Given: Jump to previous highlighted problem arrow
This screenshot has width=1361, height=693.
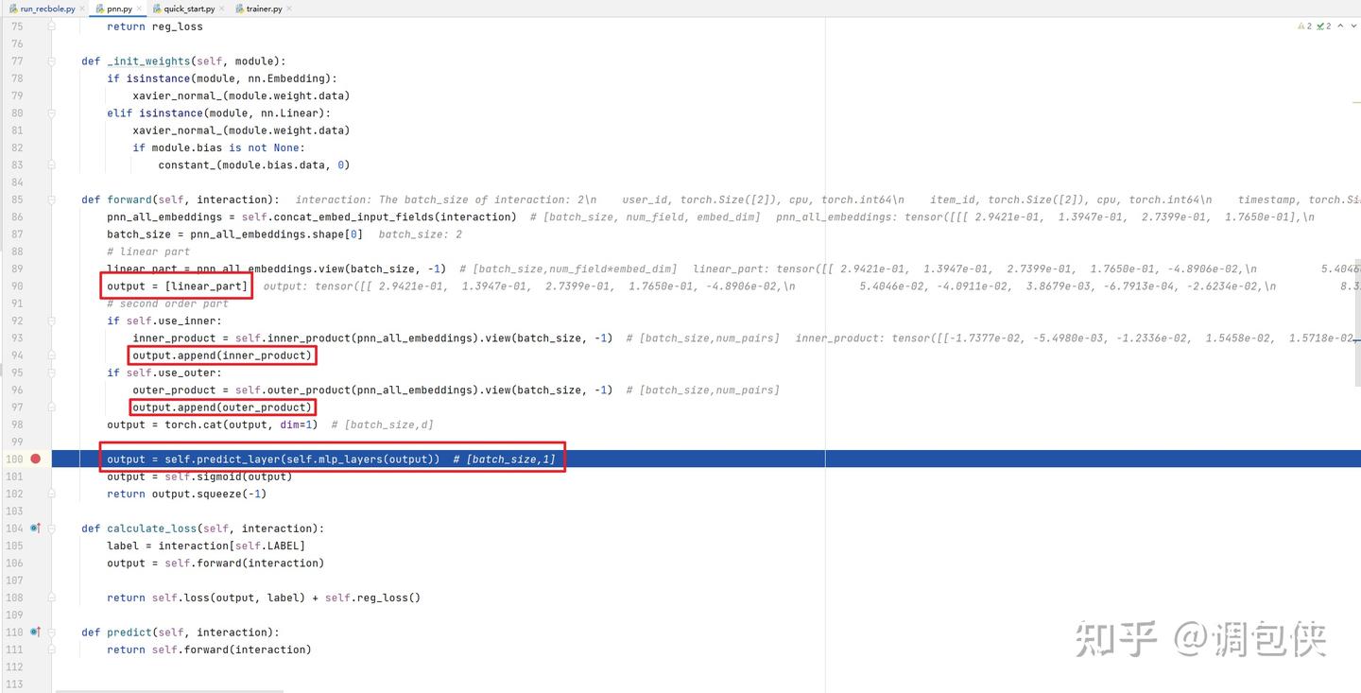Looking at the screenshot, I should [x=1340, y=26].
